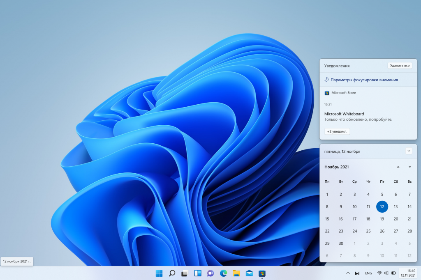Image resolution: width=421 pixels, height=280 pixels.
Task: Click the Удалить все button
Action: coord(400,66)
